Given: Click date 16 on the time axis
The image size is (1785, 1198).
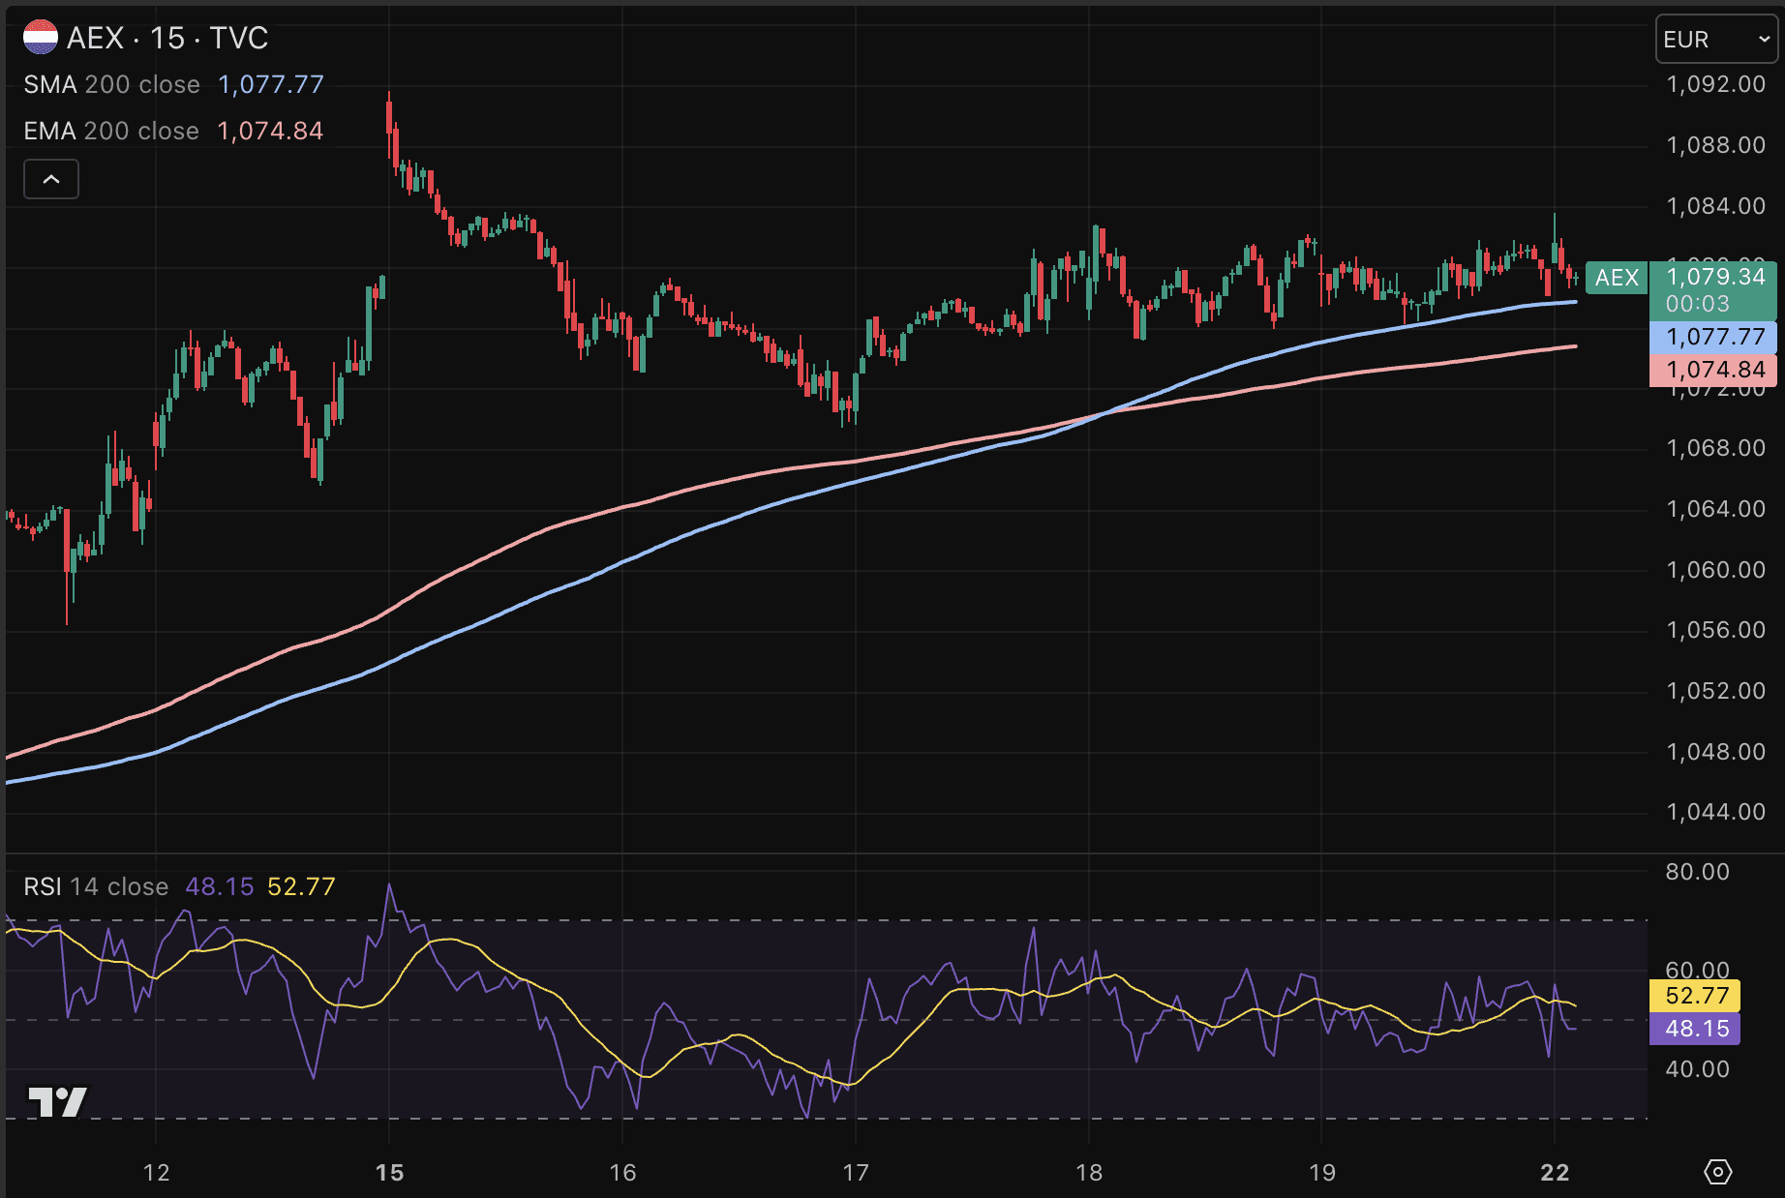Looking at the screenshot, I should coord(622,1173).
